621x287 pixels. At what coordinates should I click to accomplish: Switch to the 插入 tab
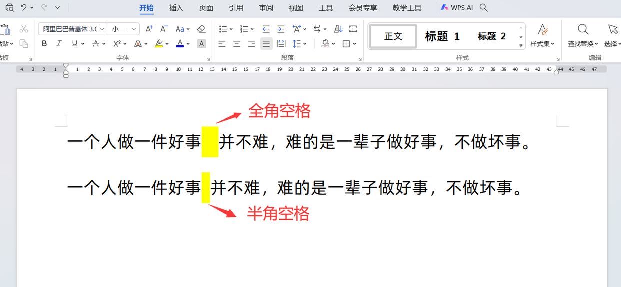(x=176, y=8)
